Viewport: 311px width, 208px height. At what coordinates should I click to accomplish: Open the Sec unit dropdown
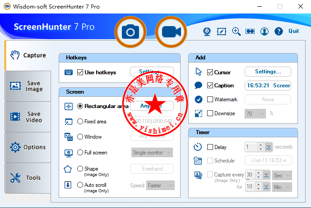282,175
